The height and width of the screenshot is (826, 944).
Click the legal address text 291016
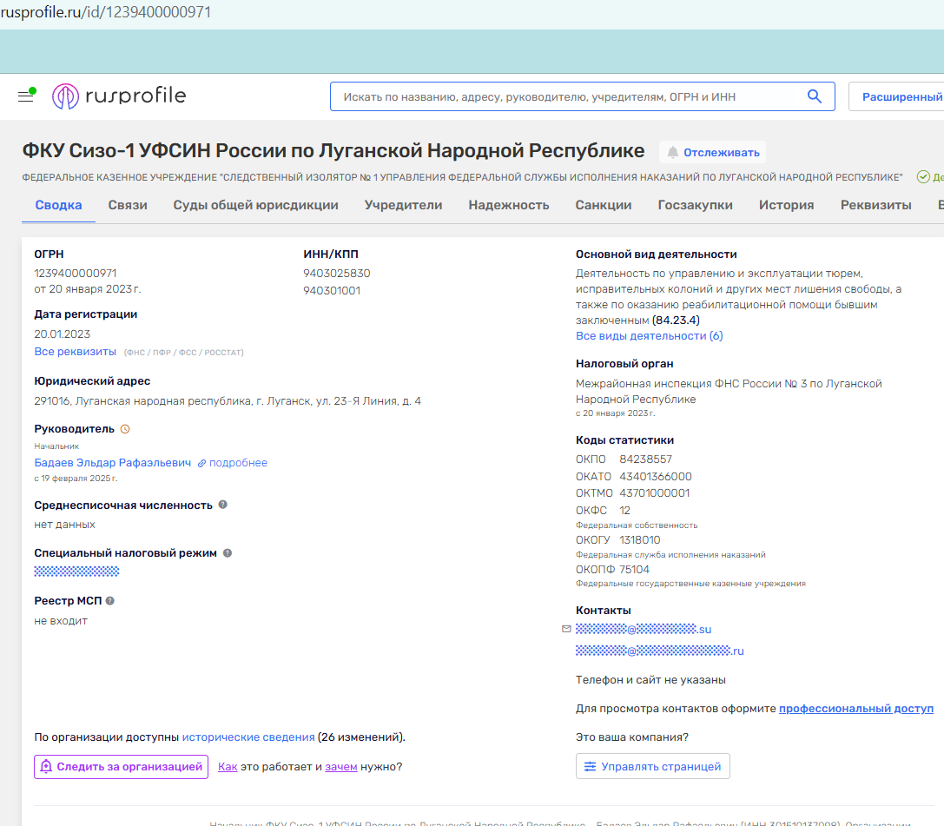pyautogui.click(x=228, y=401)
